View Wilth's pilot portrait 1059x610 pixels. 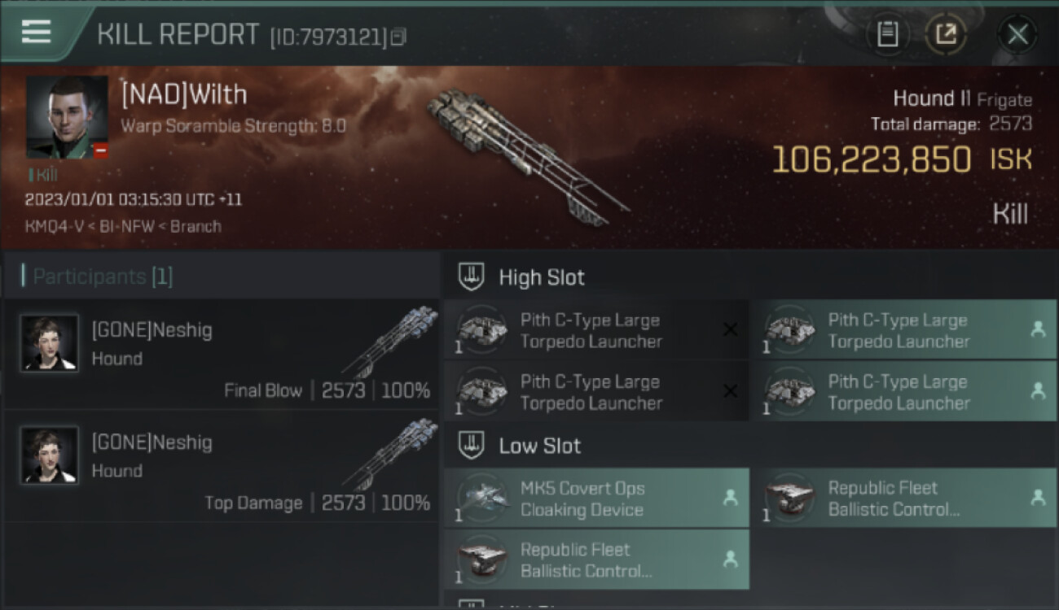[67, 117]
